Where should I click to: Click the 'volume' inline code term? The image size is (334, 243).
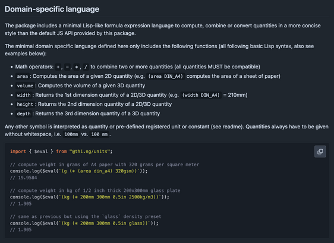(25, 86)
